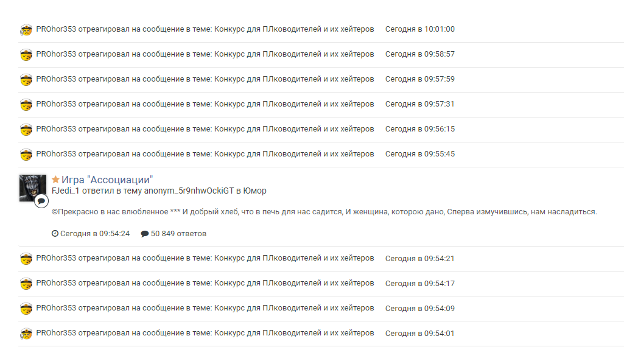Click PROhor353 avatar icon at 09:54:21 entry
The width and height of the screenshot is (624, 347).
click(26, 259)
